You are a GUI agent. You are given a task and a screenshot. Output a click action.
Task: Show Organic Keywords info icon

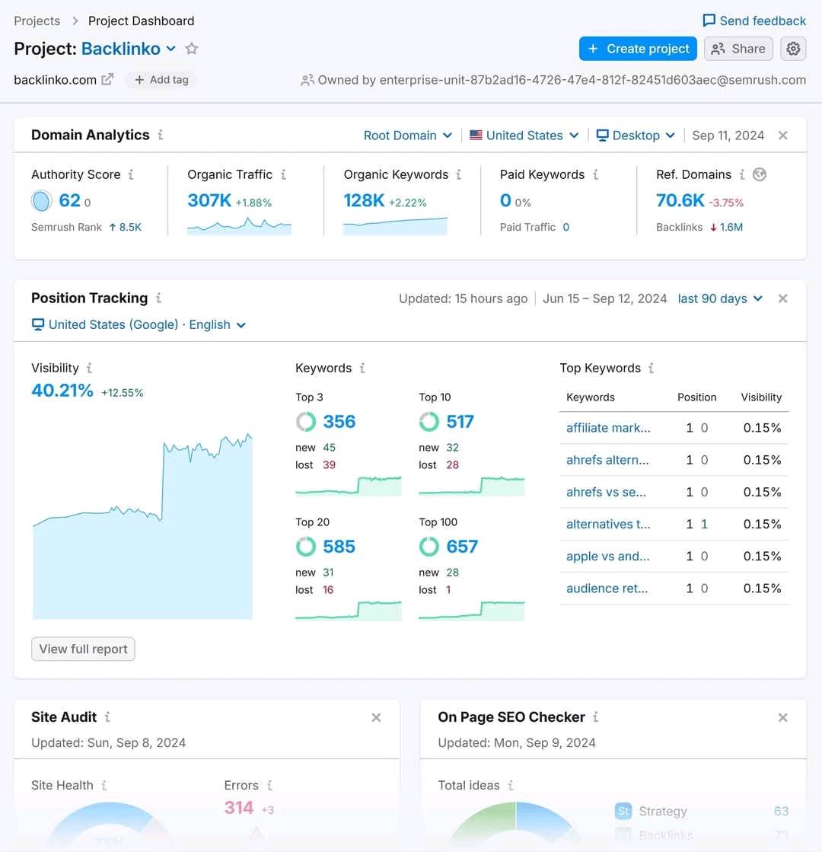click(459, 174)
